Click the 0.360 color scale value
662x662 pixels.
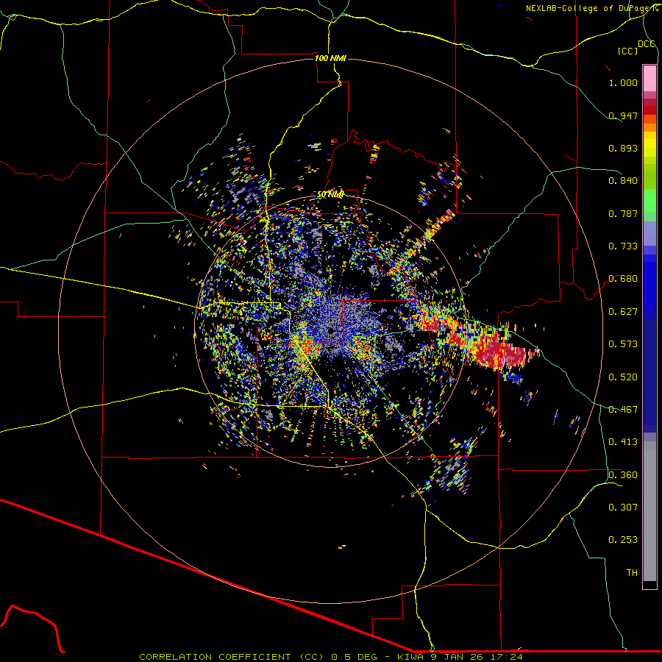tap(623, 475)
